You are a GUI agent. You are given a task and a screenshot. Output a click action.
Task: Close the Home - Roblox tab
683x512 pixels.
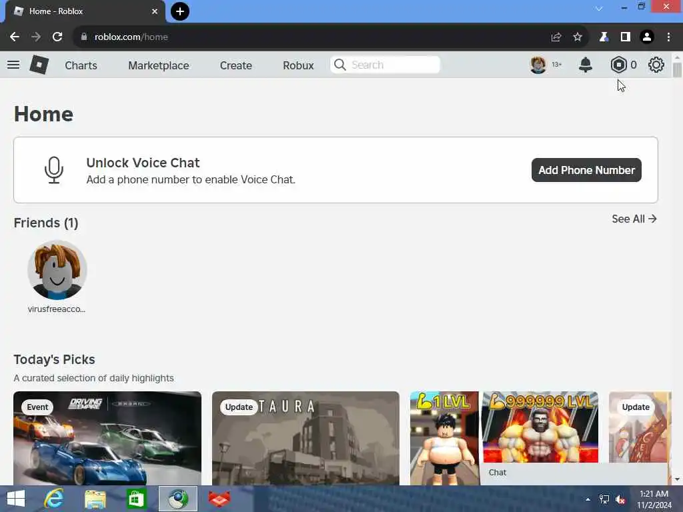point(155,11)
